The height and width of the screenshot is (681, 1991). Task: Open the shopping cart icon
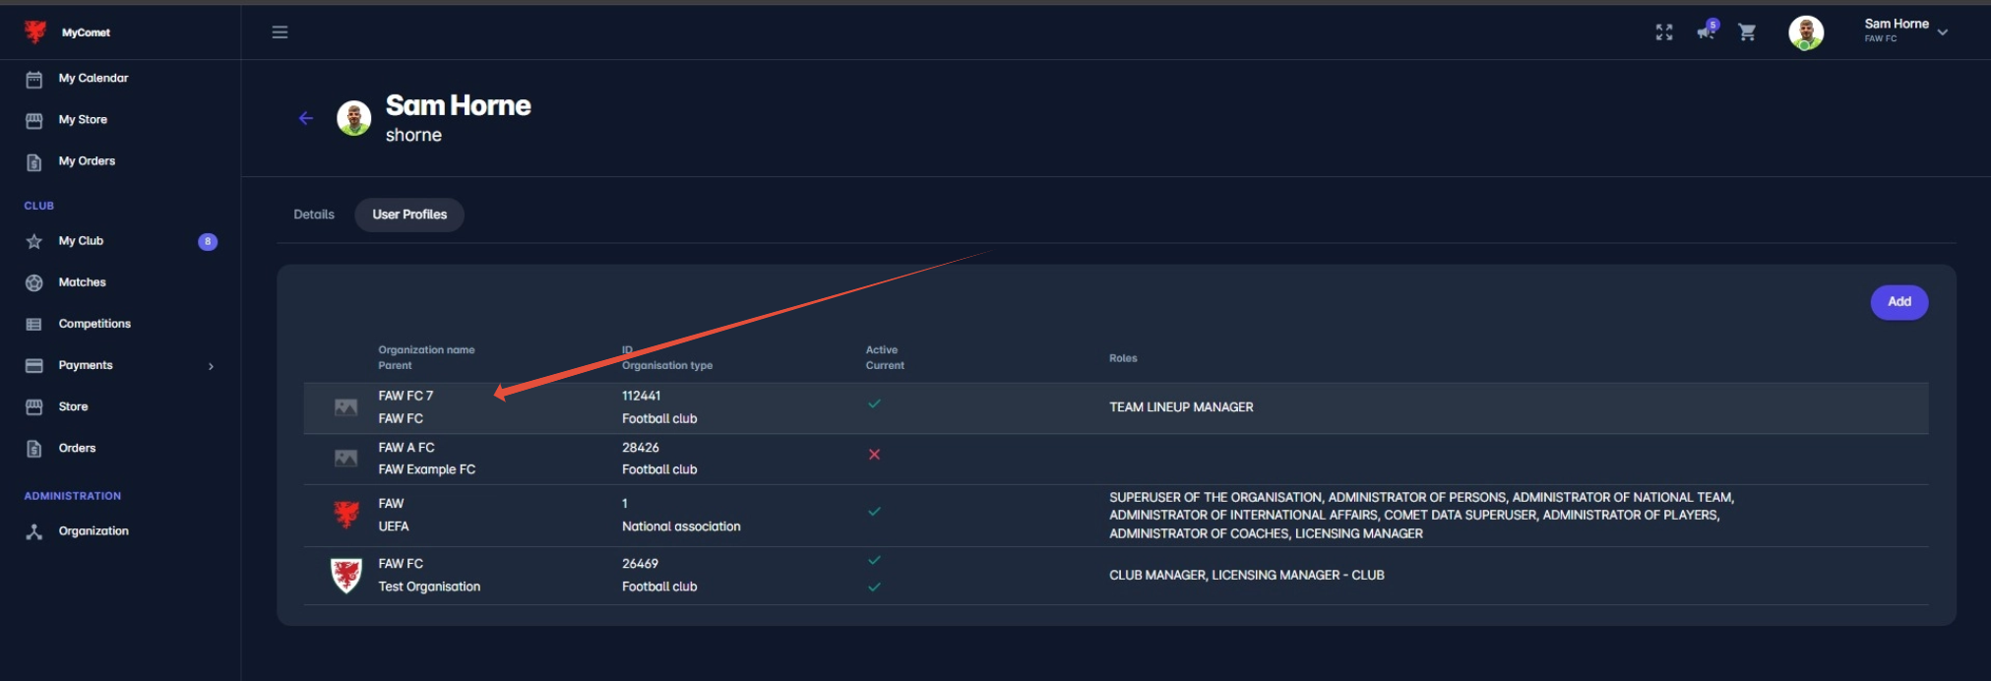(1747, 32)
